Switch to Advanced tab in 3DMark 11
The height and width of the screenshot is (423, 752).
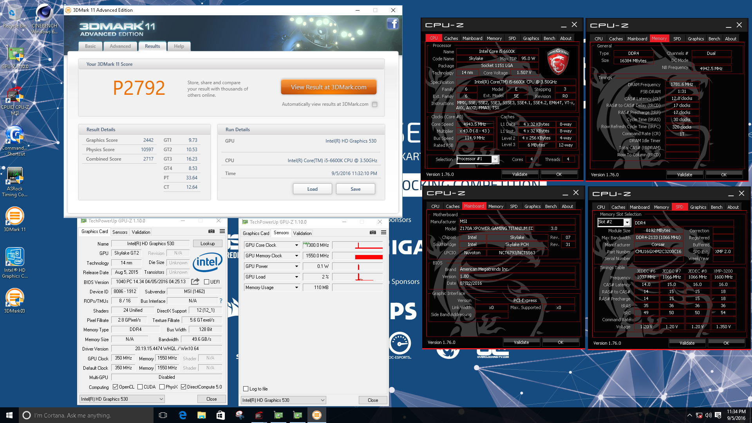click(x=120, y=46)
